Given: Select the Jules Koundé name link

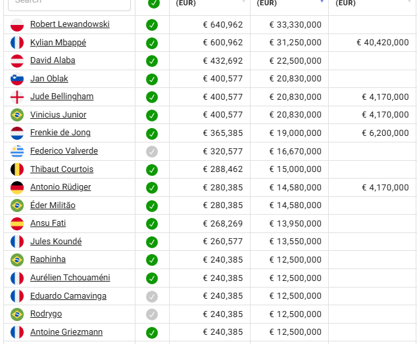Looking at the screenshot, I should tap(56, 242).
